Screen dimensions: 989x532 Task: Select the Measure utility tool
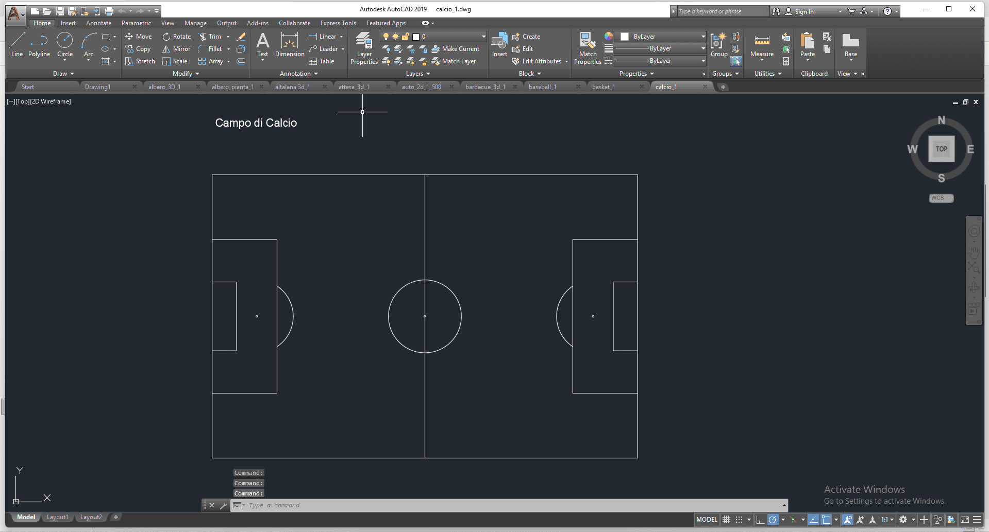762,45
